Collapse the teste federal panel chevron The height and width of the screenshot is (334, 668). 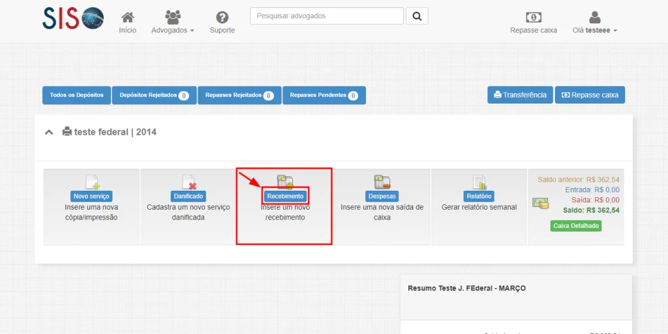[49, 132]
